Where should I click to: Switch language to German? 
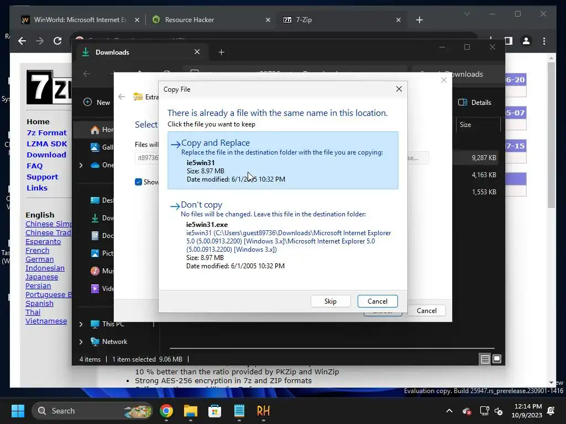click(x=40, y=259)
